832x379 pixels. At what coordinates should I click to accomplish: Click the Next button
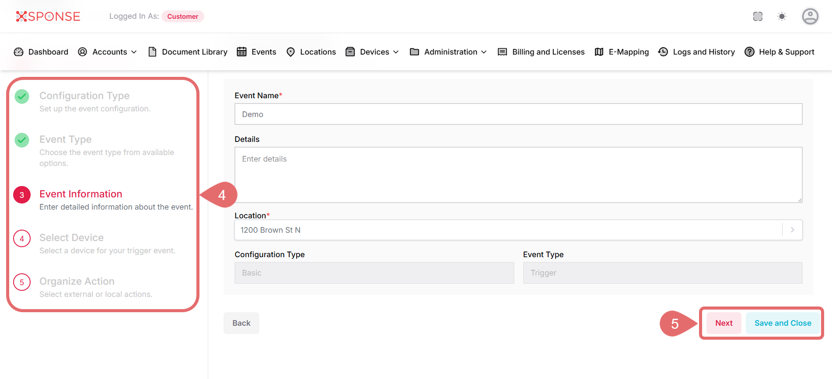click(x=724, y=323)
